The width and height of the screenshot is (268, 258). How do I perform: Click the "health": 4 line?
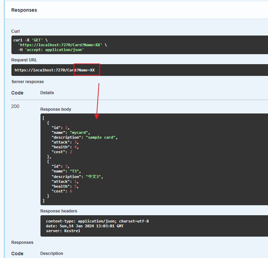point(65,147)
